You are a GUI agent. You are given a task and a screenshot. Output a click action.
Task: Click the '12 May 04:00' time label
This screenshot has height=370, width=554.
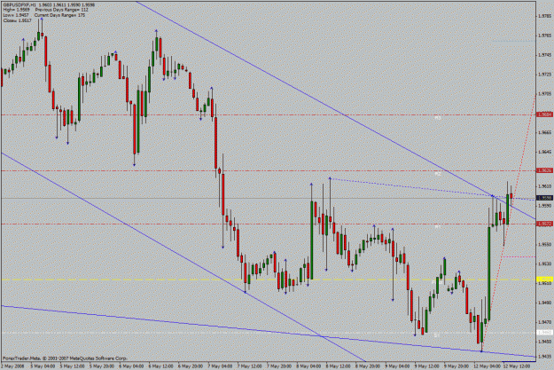pos(488,366)
